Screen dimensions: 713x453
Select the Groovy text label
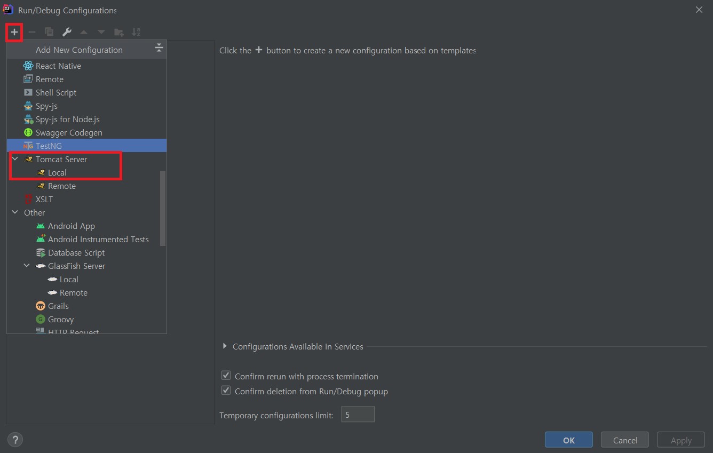pos(61,319)
